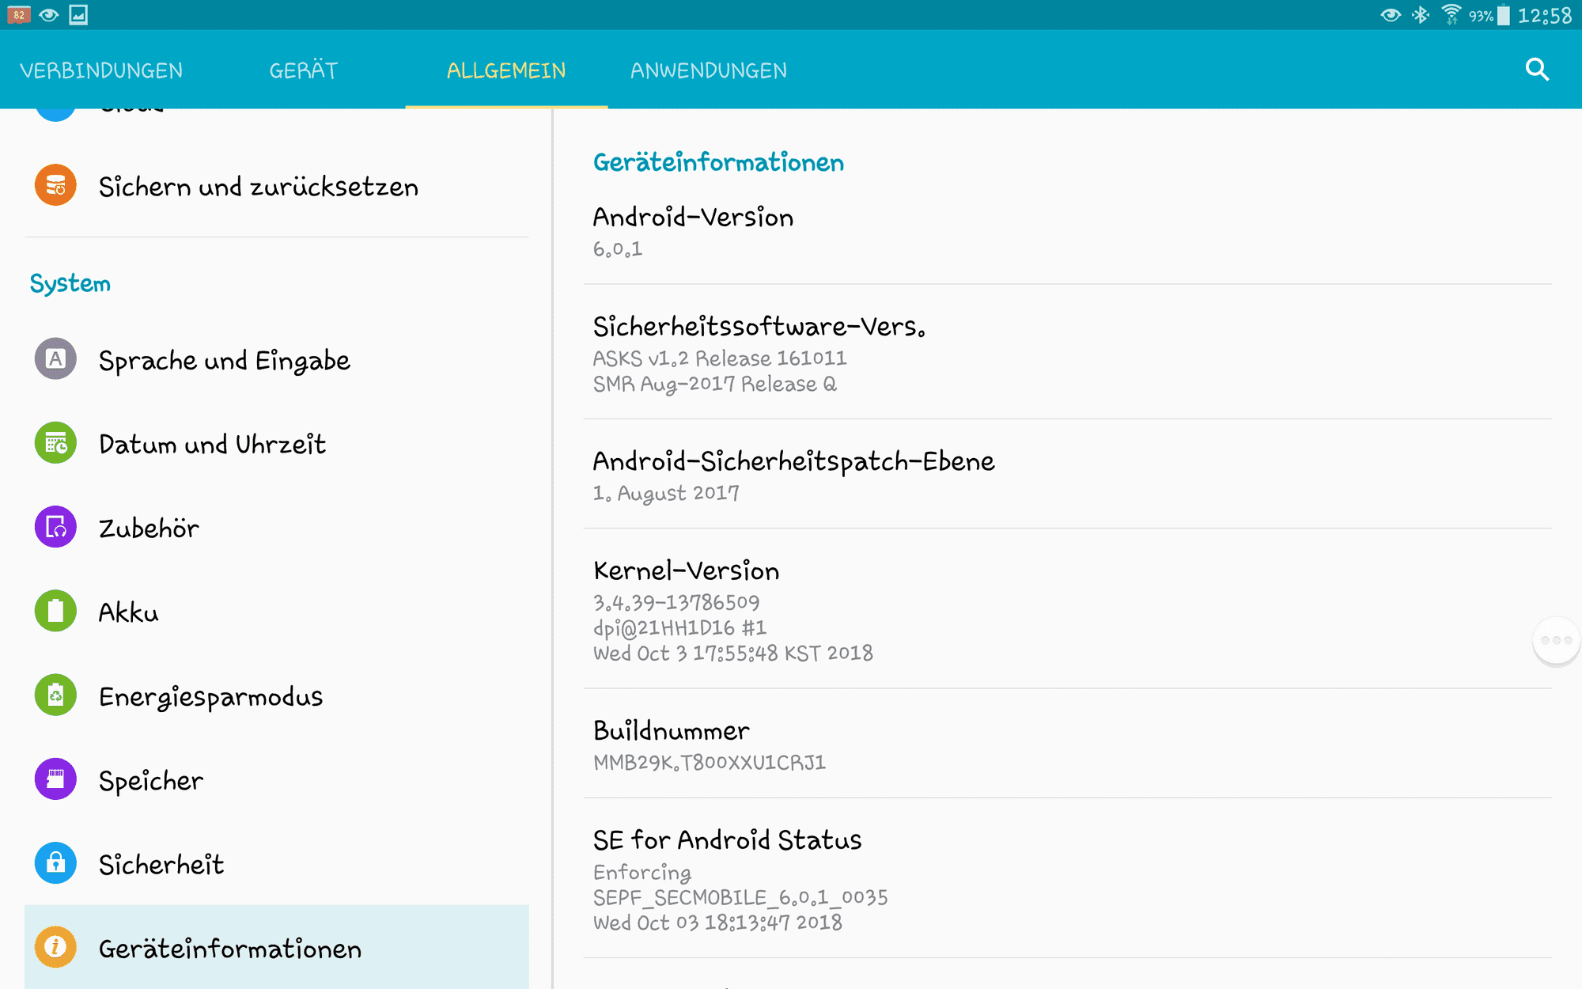Tap the Kernel-Version entry
The height and width of the screenshot is (989, 1582).
click(1068, 609)
